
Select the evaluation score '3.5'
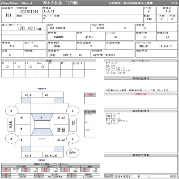168,11
